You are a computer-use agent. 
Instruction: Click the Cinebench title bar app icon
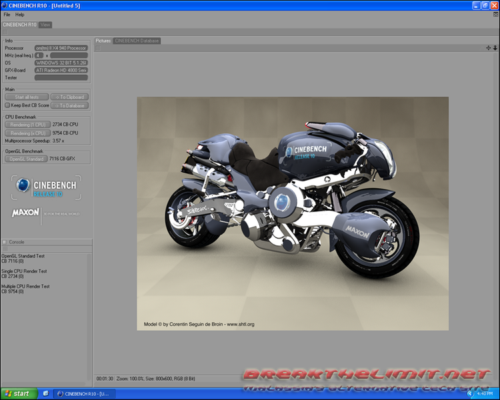coord(5,5)
